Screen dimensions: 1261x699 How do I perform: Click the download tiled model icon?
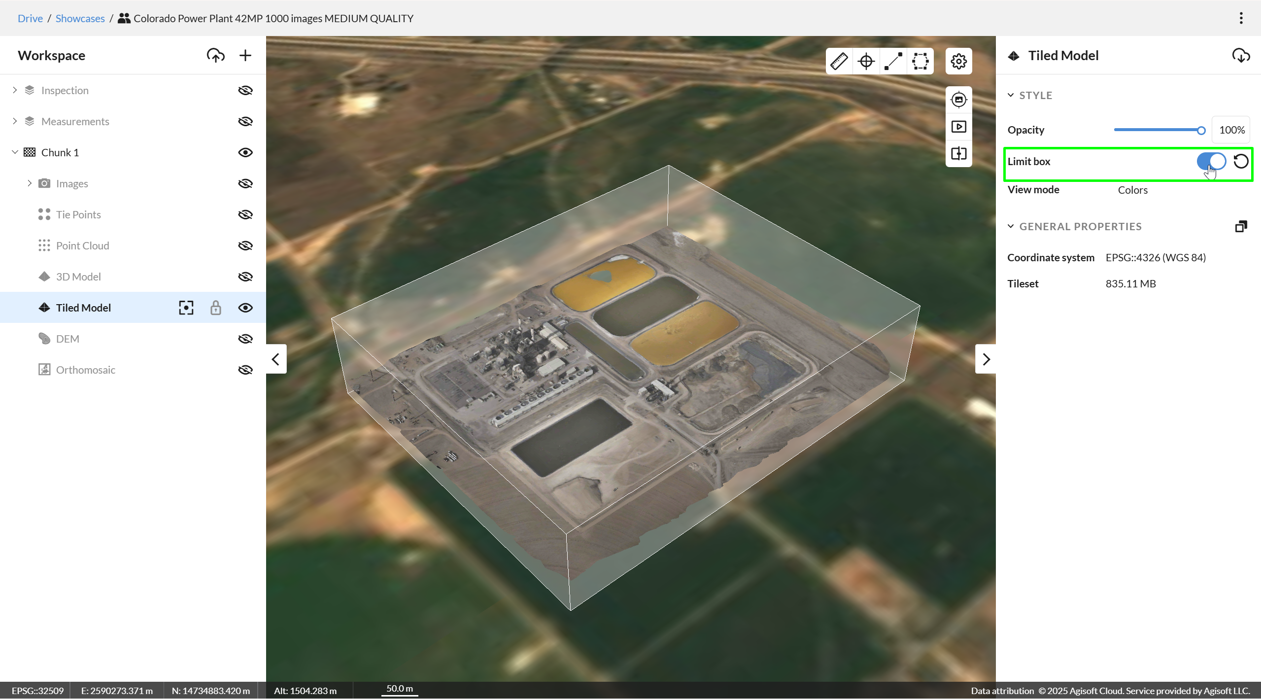coord(1241,55)
